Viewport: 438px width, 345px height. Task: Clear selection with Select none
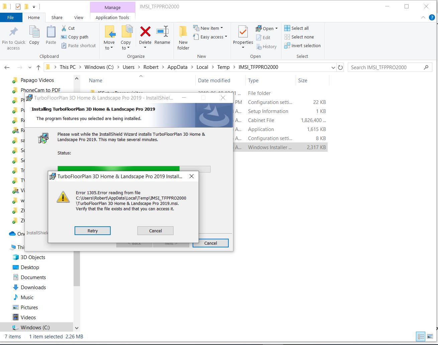point(299,37)
